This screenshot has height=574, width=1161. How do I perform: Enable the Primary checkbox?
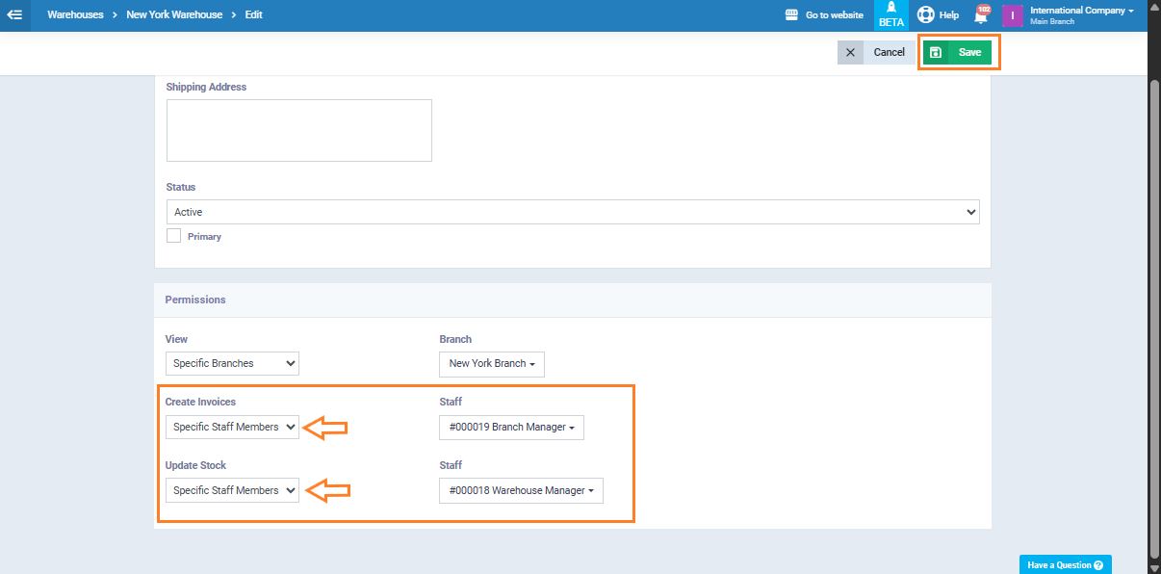pyautogui.click(x=174, y=236)
